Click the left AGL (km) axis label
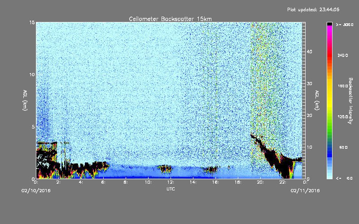Screen dimensions: 359x224 point(25,100)
